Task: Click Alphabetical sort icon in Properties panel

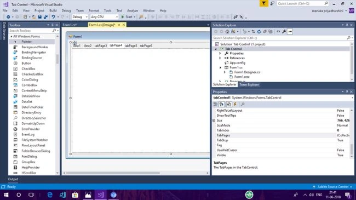Action: [222, 104]
